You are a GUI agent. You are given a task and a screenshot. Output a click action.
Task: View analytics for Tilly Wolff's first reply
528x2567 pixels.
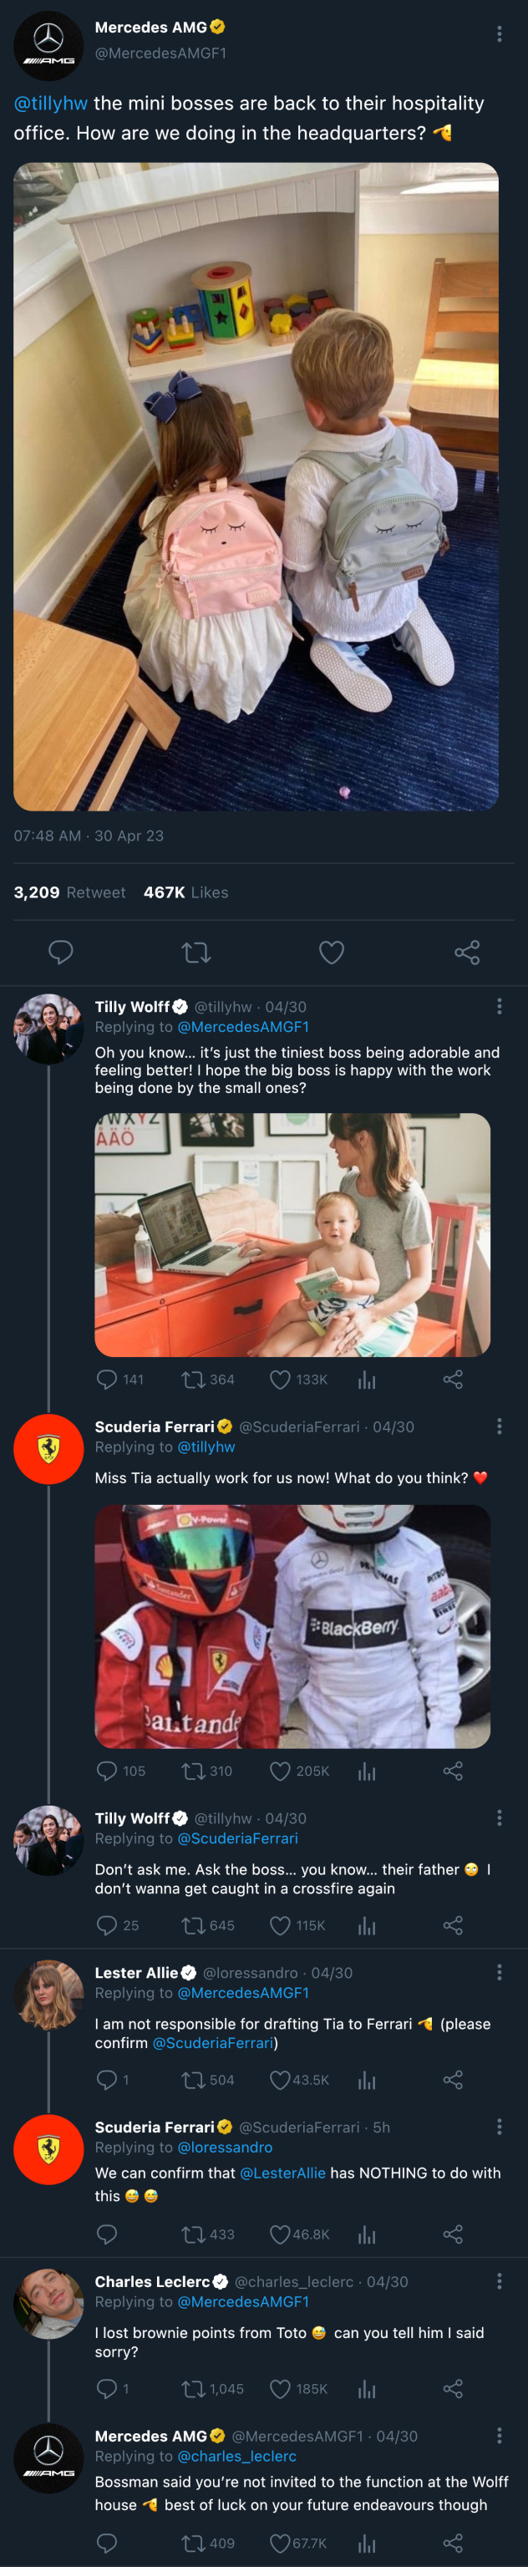pos(367,1379)
